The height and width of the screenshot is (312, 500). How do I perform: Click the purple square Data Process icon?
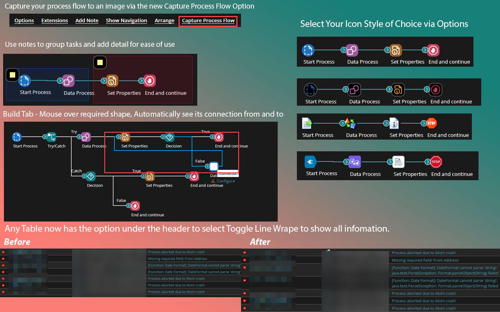(355, 161)
